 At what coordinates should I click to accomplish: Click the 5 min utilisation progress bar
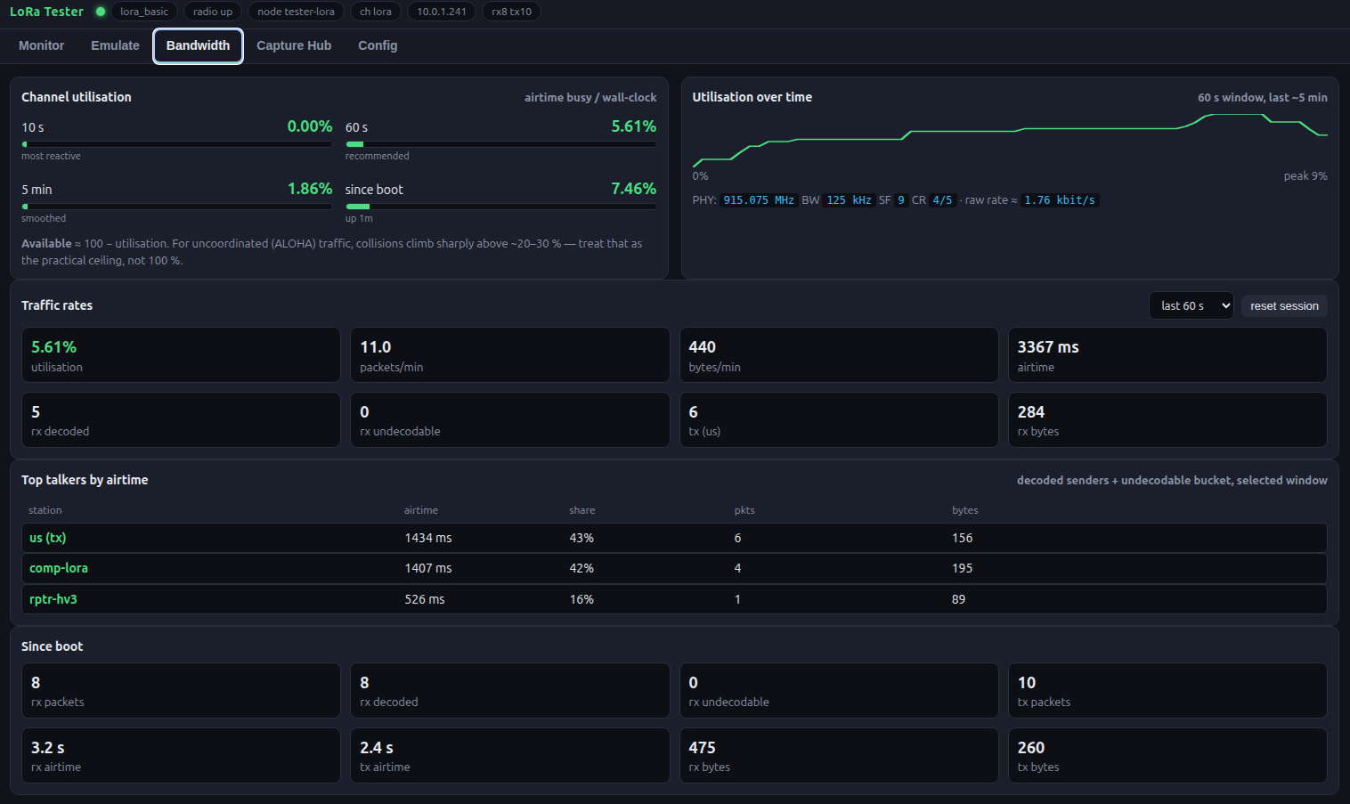tap(176, 207)
